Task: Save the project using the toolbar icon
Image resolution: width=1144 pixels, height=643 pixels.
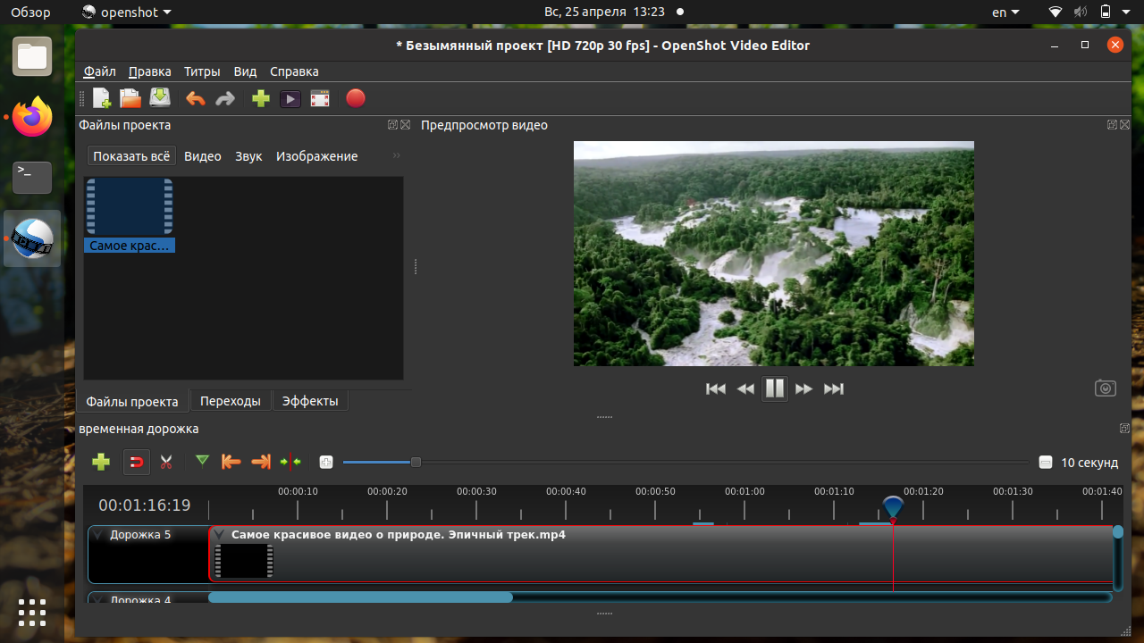Action: click(160, 98)
